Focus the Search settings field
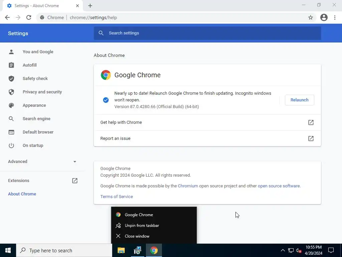 [x=207, y=33]
